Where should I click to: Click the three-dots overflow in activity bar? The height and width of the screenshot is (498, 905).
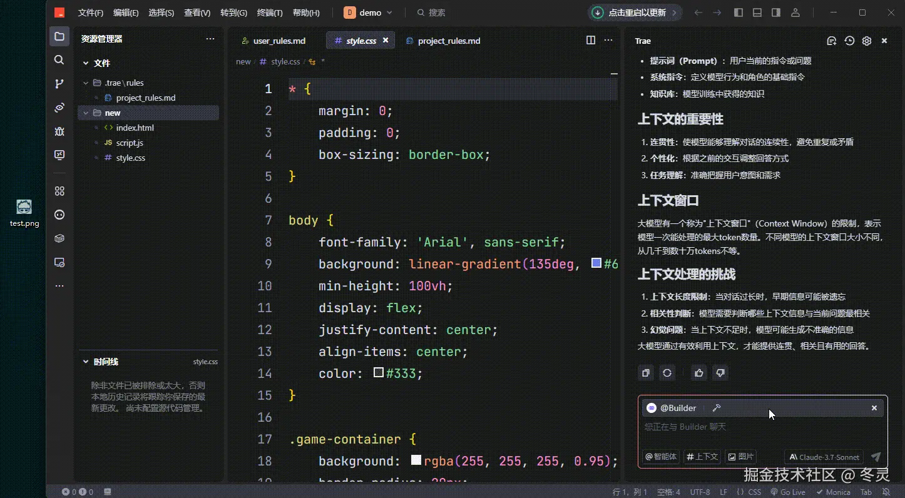tap(59, 286)
